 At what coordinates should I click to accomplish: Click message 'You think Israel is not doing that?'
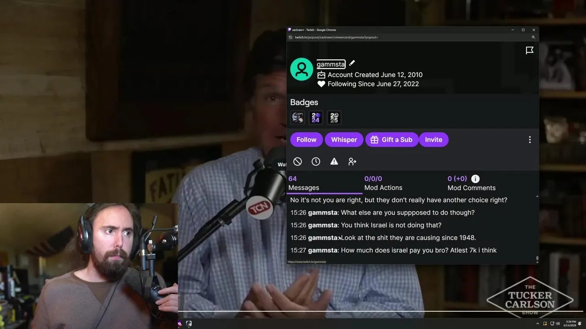pyautogui.click(x=391, y=225)
